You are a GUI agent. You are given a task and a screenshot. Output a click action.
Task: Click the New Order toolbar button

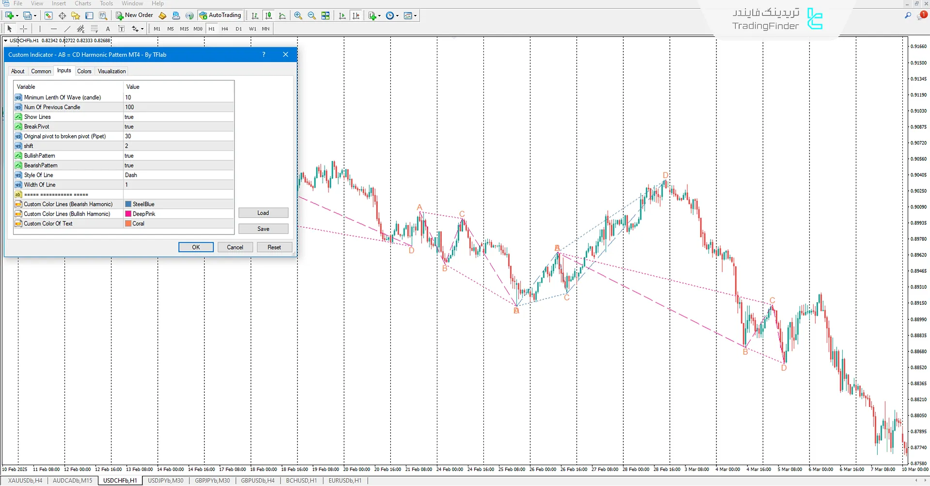[x=134, y=16]
